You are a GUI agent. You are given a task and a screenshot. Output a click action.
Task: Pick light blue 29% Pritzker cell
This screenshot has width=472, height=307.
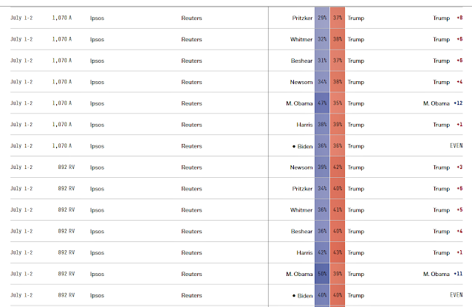[322, 18]
